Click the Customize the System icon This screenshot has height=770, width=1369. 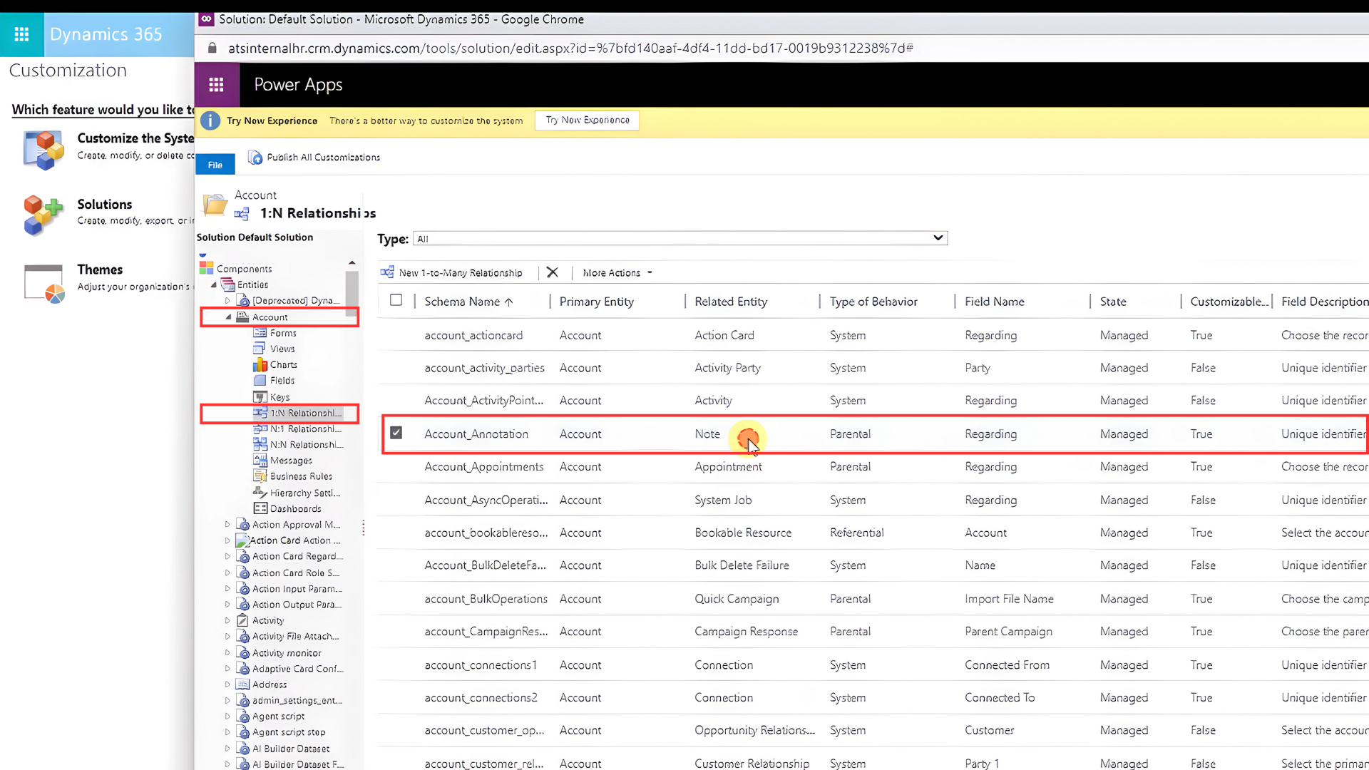pos(43,150)
